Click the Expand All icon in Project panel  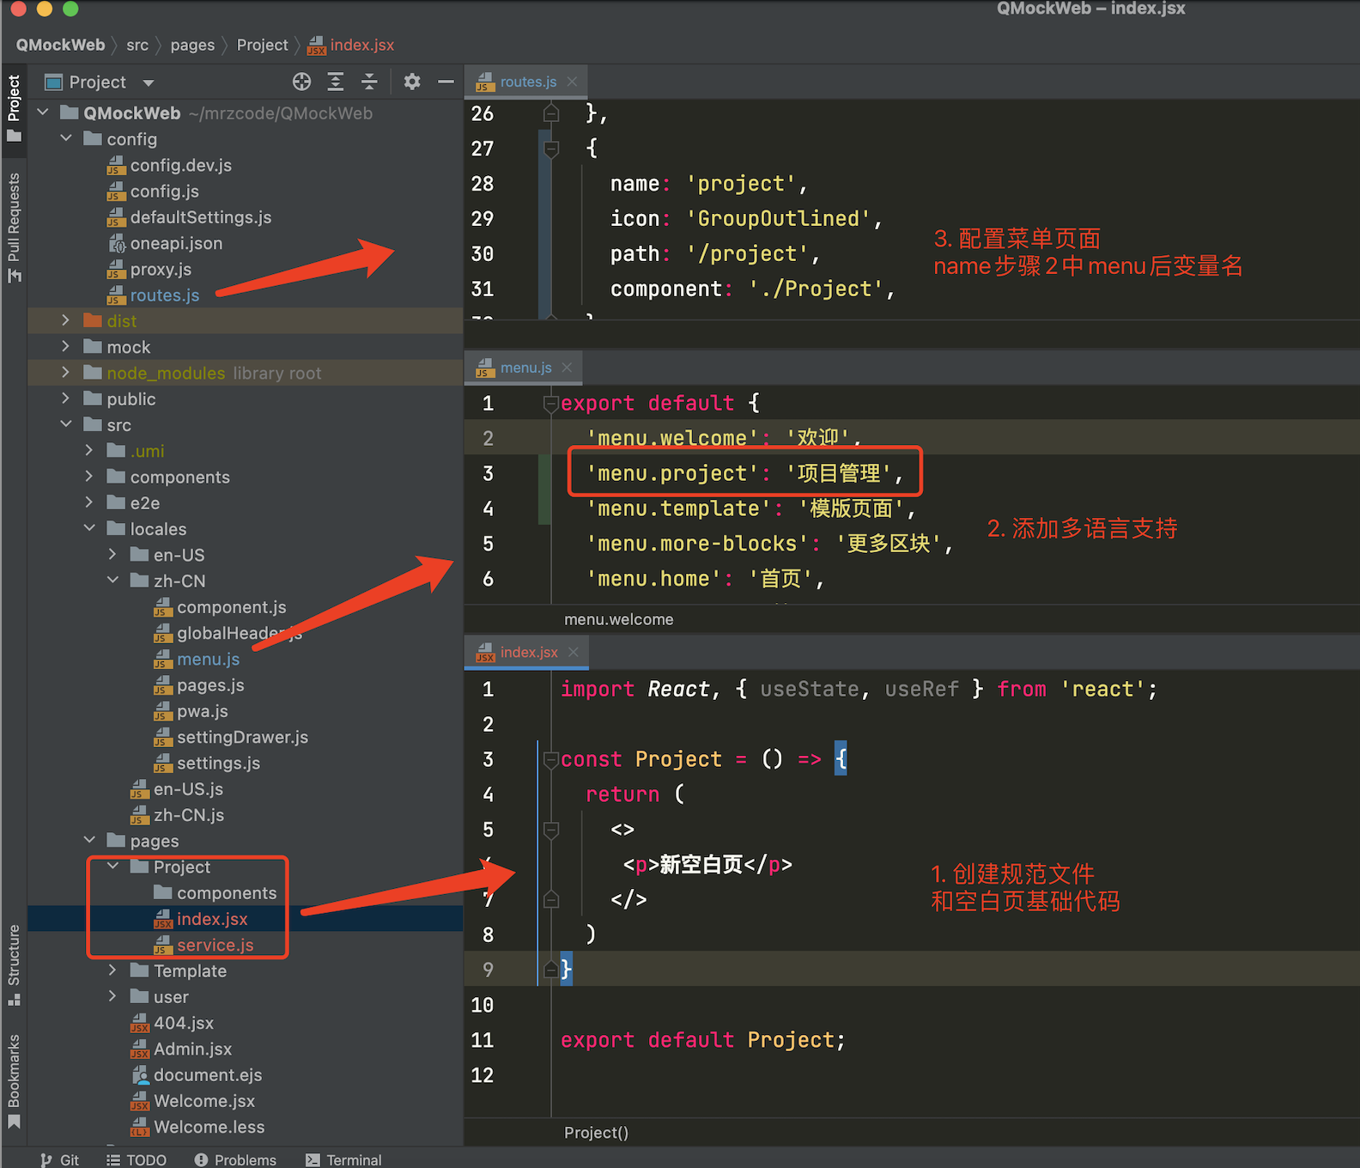click(336, 82)
